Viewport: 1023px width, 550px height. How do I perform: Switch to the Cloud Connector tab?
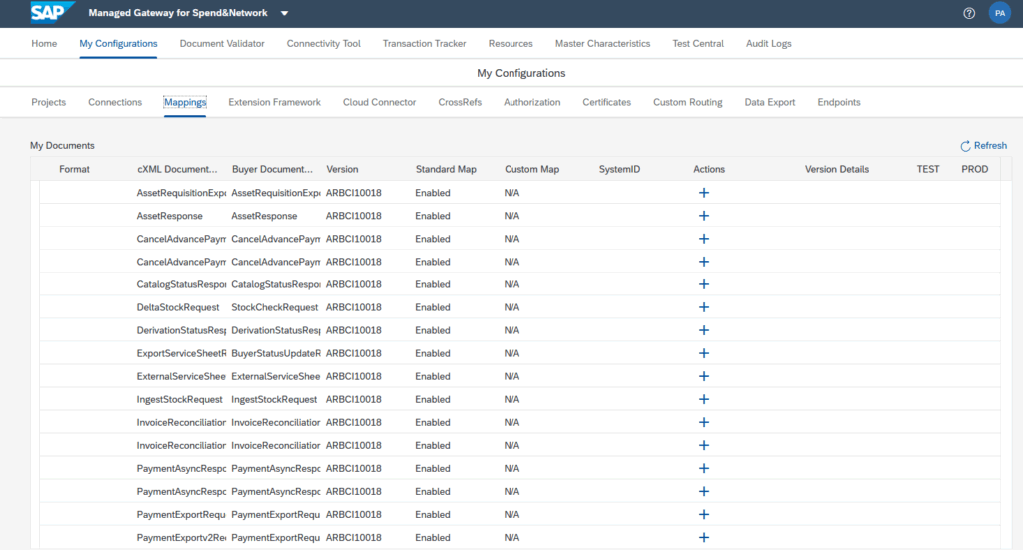379,102
